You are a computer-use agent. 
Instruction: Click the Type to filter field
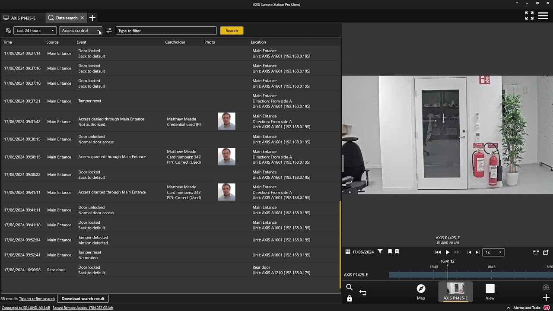click(166, 31)
